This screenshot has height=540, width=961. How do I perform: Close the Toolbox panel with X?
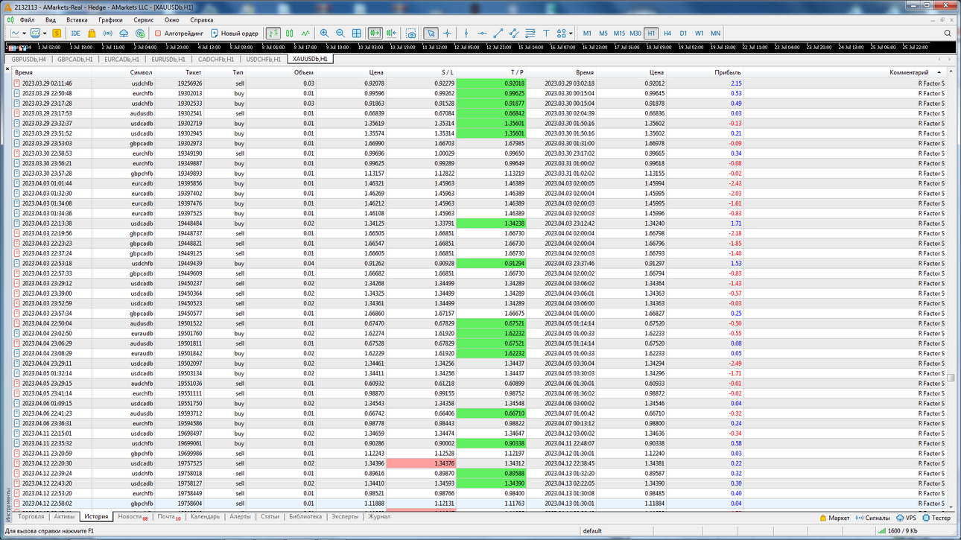pos(7,69)
